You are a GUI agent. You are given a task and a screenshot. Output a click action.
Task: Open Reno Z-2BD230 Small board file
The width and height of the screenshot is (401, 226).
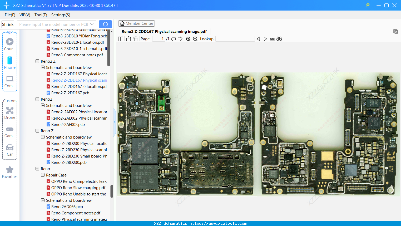click(x=77, y=156)
